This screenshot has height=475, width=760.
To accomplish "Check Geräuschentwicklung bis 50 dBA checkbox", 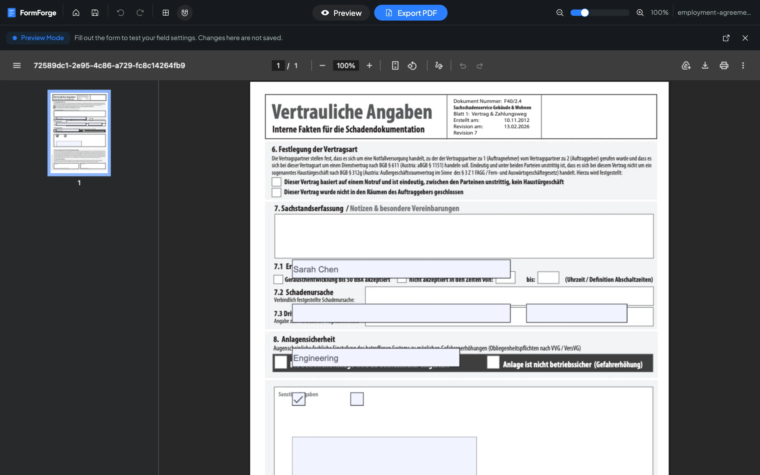I will click(278, 279).
